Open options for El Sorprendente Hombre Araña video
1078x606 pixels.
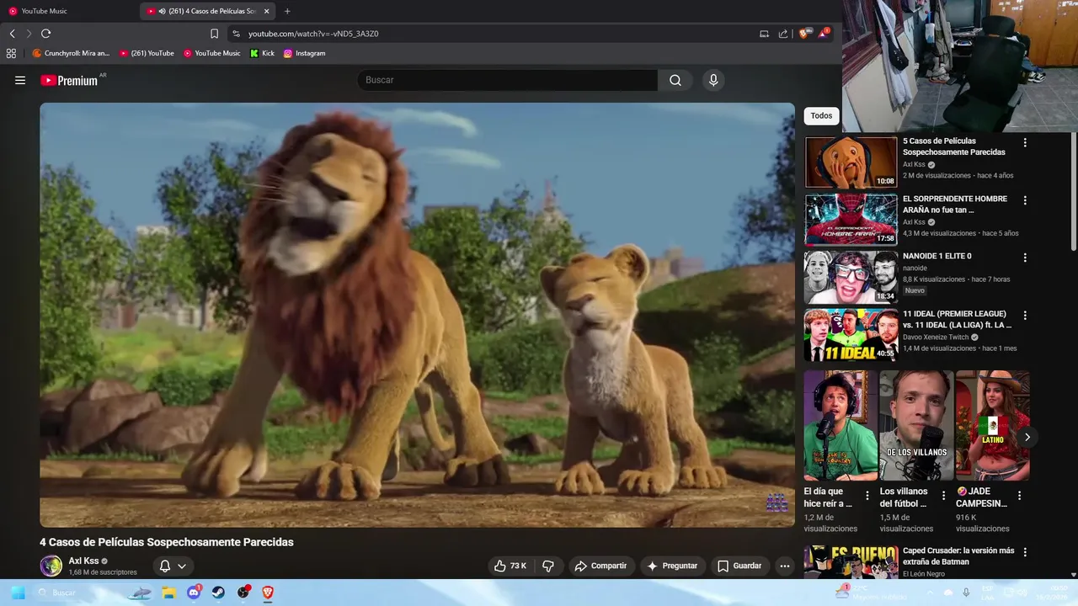(1025, 200)
